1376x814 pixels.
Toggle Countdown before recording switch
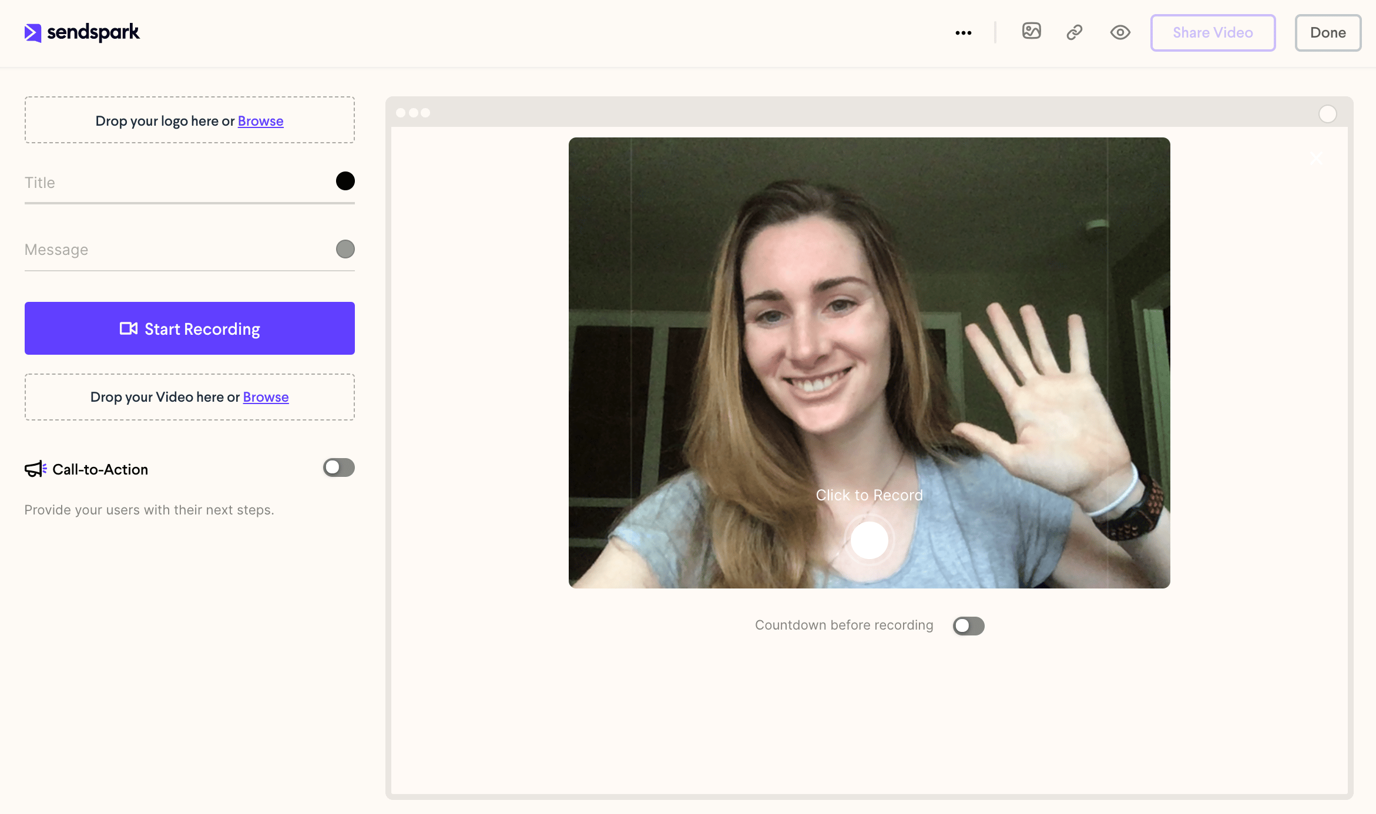[968, 625]
